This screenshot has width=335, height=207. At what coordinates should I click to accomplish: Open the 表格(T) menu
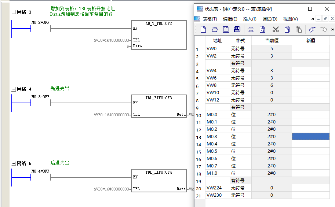[x=210, y=19]
